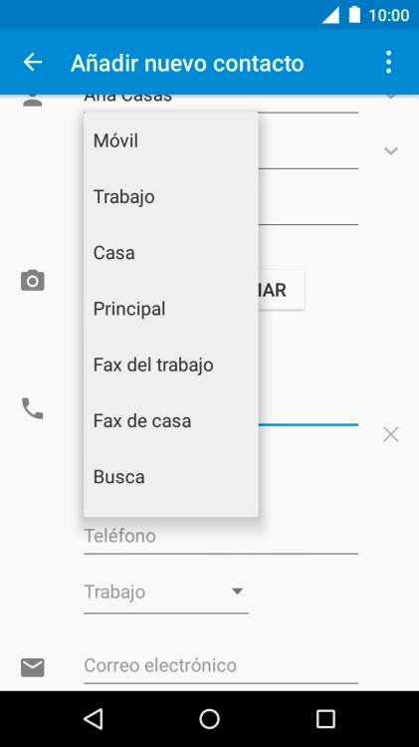Screen dimensions: 419x747
Task: Select Fax de casa option
Action: click(x=171, y=421)
